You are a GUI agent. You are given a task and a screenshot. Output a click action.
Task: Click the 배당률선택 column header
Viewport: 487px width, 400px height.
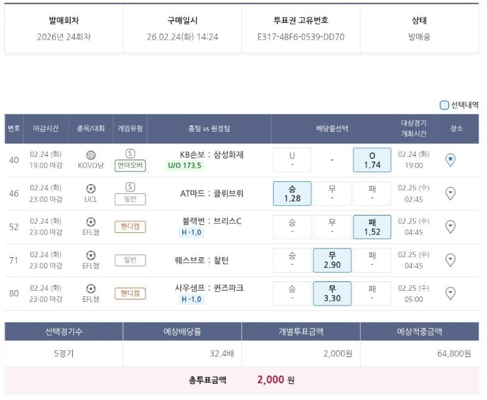(x=332, y=129)
